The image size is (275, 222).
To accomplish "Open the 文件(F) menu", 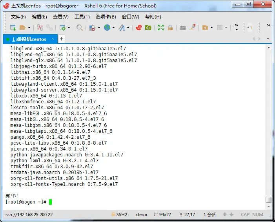I will tap(18, 17).
